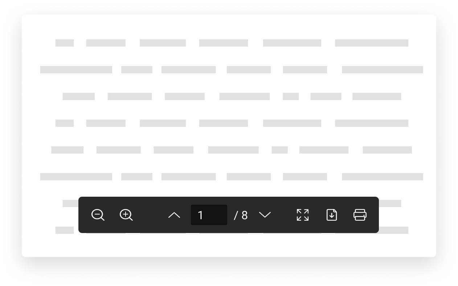Zoom in with the plus magnifier icon
This screenshot has width=458, height=286.
pos(126,215)
